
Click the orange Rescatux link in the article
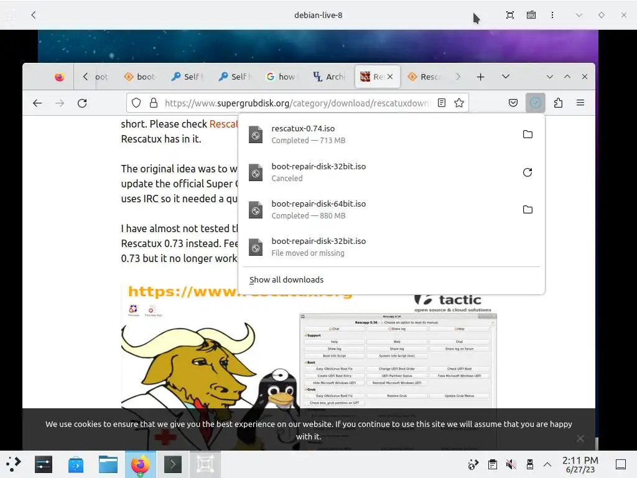223,124
